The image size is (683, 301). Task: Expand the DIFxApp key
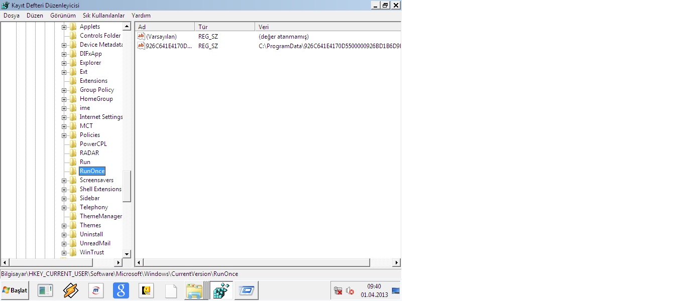tap(64, 54)
